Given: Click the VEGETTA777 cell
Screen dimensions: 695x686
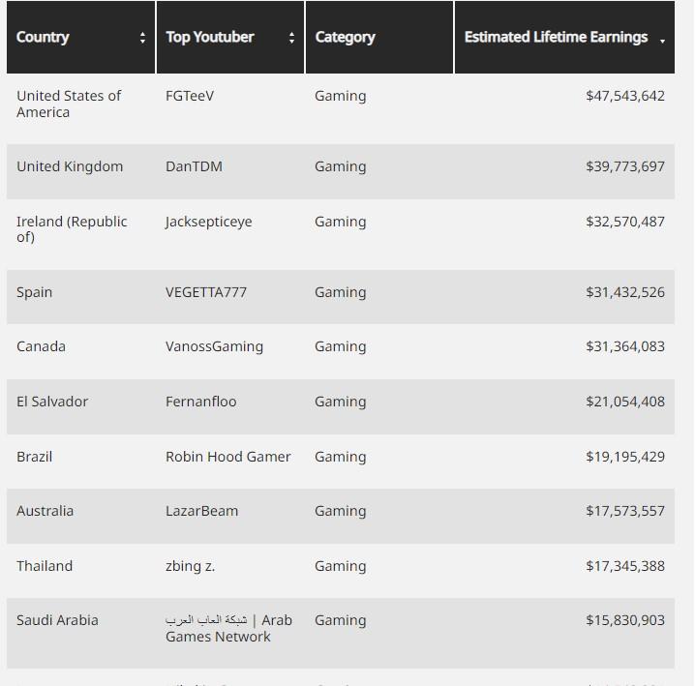Looking at the screenshot, I should [x=206, y=292].
